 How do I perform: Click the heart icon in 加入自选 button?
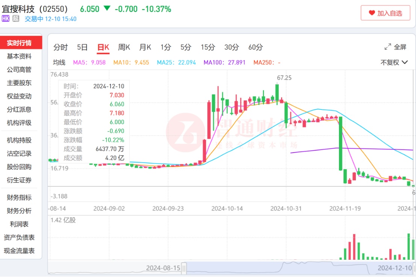(x=372, y=13)
